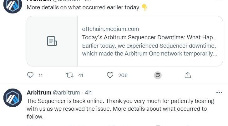The height and width of the screenshot is (126, 228).
Task: Open more options ellipsis on the 4h tweet
Action: pyautogui.click(x=219, y=93)
